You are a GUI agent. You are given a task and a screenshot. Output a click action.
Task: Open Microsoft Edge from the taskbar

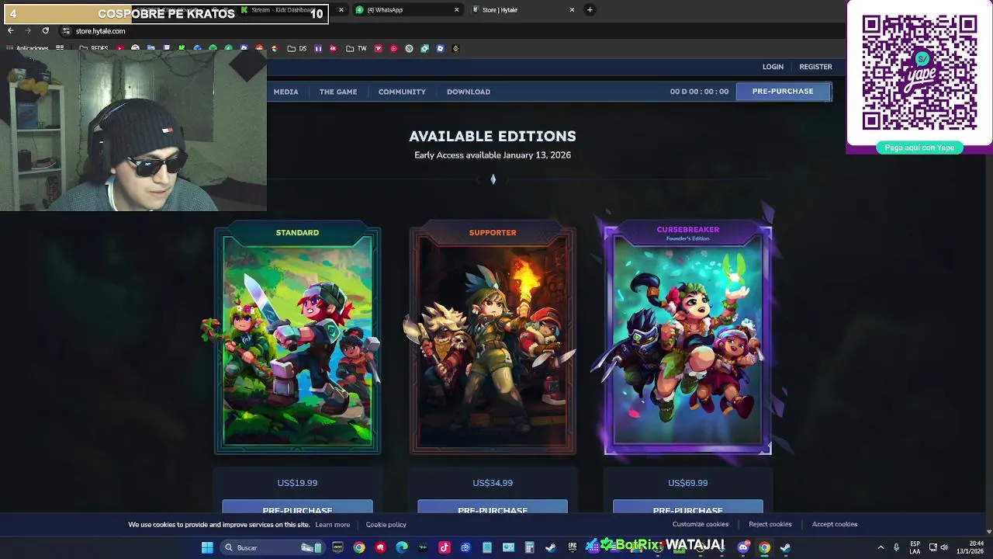click(402, 547)
